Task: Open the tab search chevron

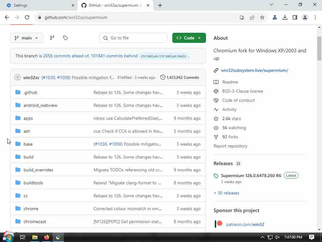Action: [x=271, y=4]
